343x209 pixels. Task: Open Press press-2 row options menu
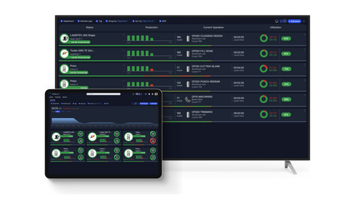pyautogui.click(x=305, y=65)
